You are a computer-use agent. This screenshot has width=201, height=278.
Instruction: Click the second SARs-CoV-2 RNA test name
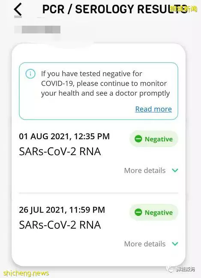[x=60, y=225]
